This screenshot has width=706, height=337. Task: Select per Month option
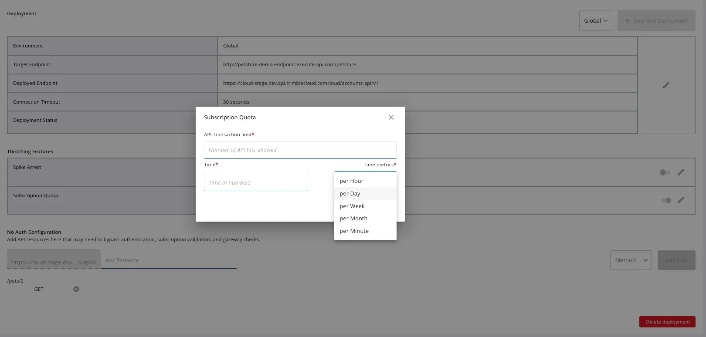click(365, 219)
